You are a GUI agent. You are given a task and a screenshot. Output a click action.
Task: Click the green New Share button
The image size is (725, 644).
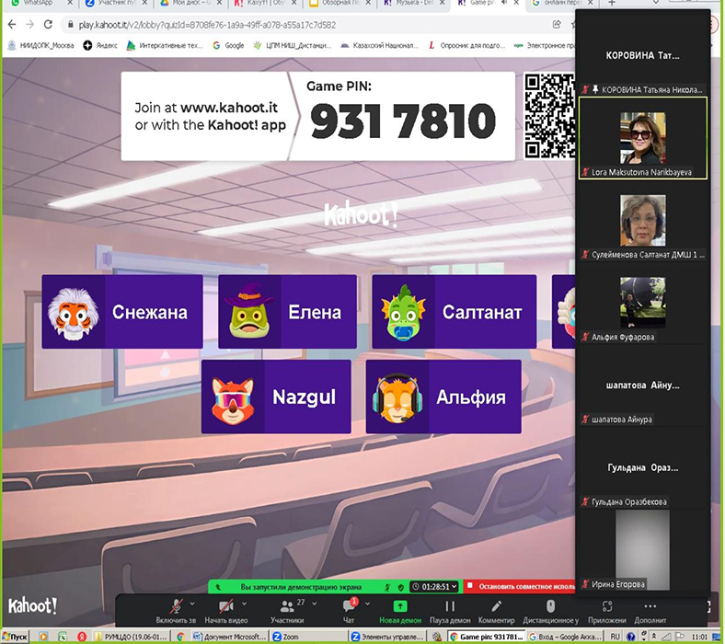(x=400, y=609)
